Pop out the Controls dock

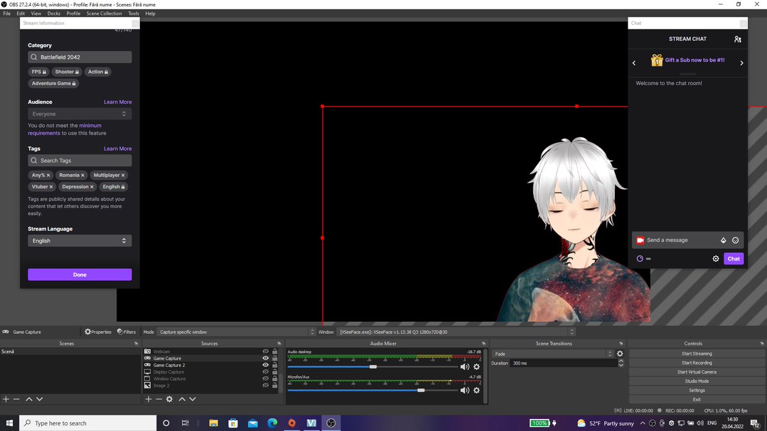point(761,344)
